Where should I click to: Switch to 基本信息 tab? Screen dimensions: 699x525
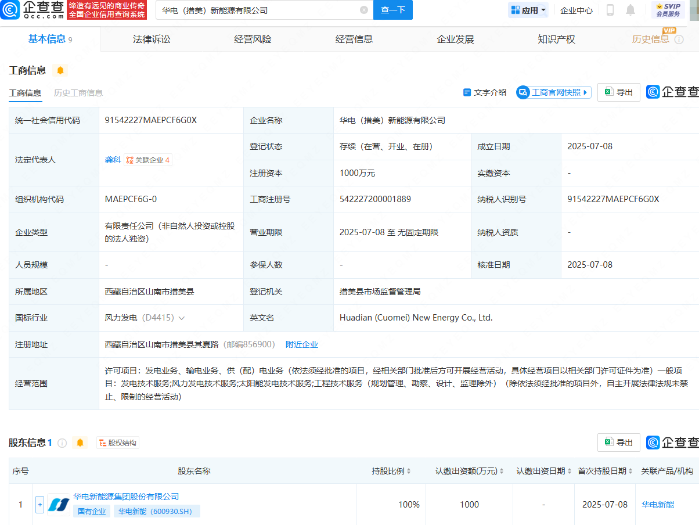pyautogui.click(x=51, y=39)
